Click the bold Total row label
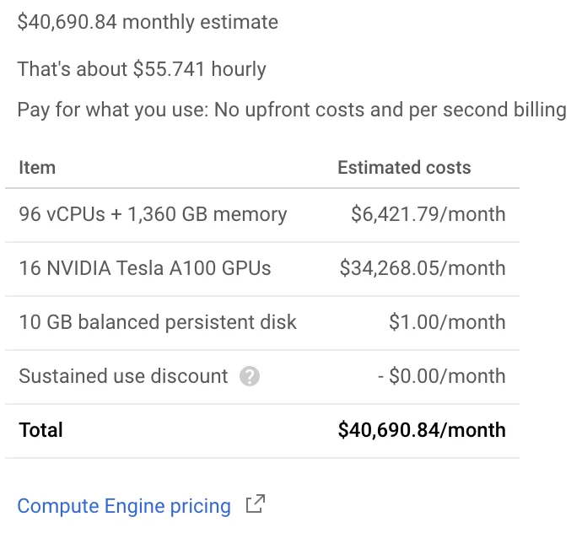 pos(41,430)
